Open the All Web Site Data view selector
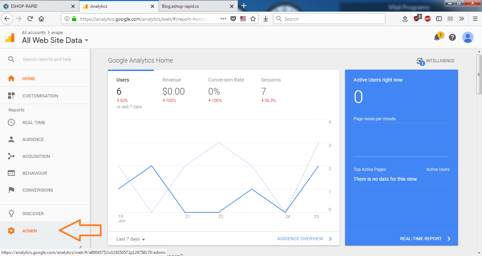Screen dimensions: 482x256 [x=55, y=40]
